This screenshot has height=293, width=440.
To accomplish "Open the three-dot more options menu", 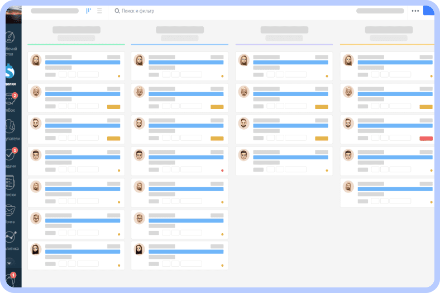I will pos(415,11).
